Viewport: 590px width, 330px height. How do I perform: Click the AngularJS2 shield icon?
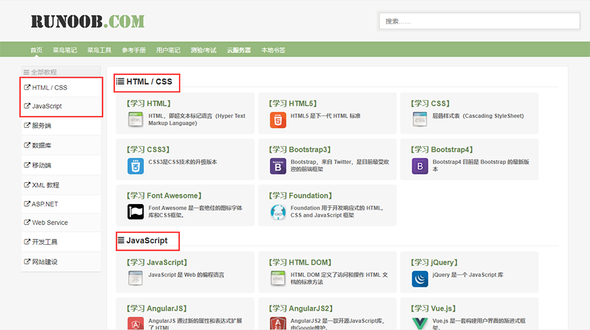(278, 323)
